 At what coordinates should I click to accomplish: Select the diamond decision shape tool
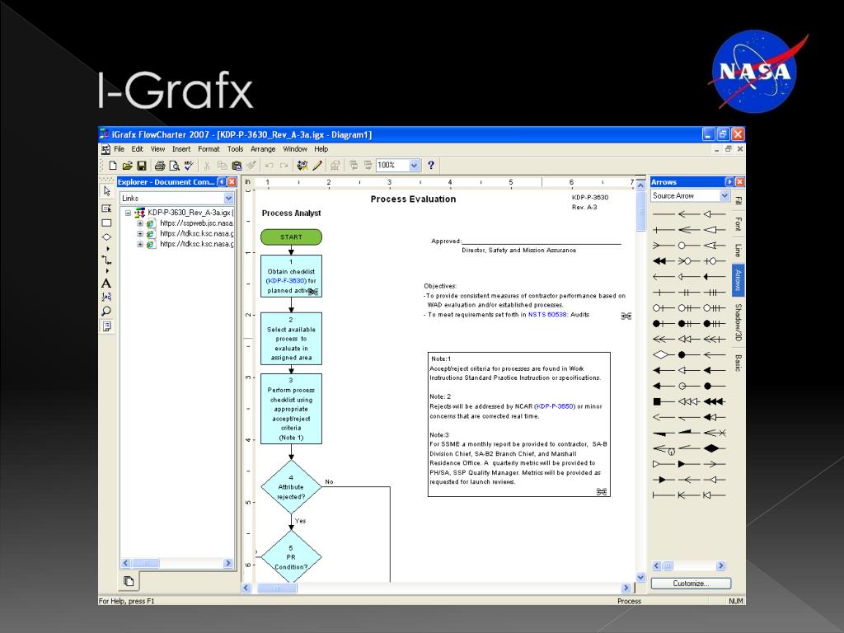click(106, 237)
